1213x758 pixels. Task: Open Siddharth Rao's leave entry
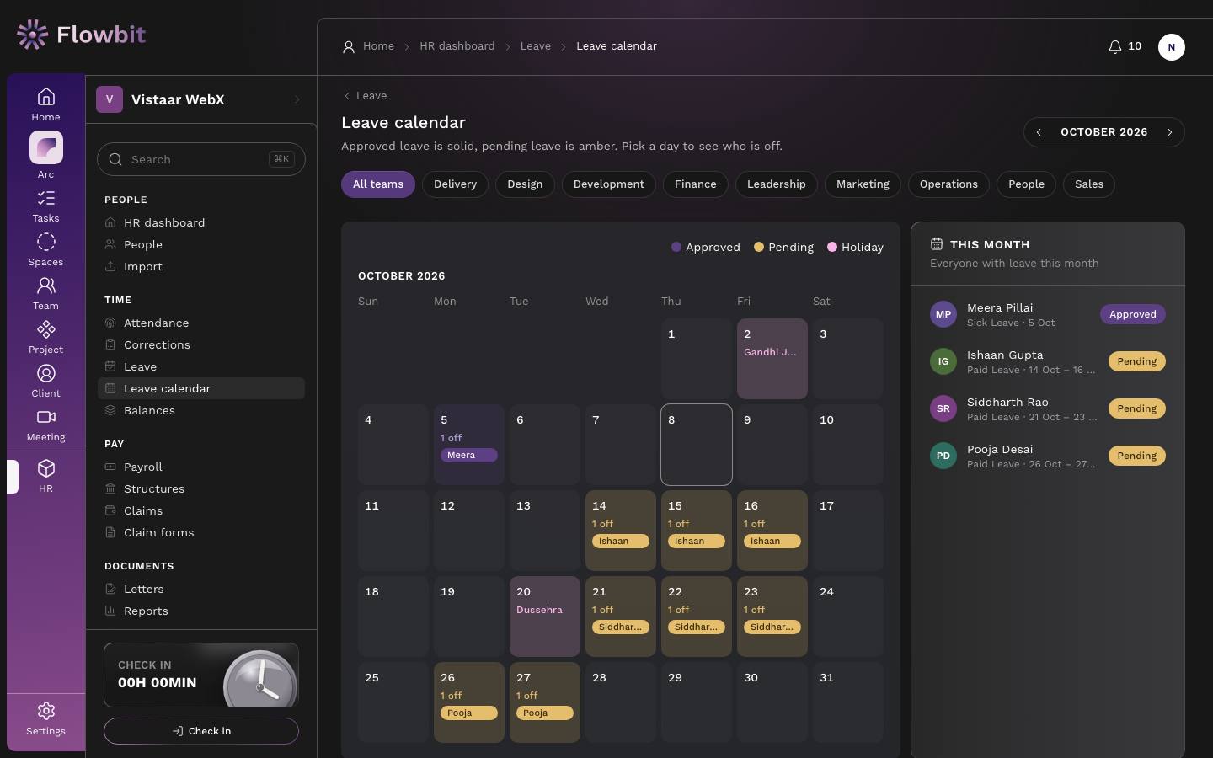(1048, 408)
